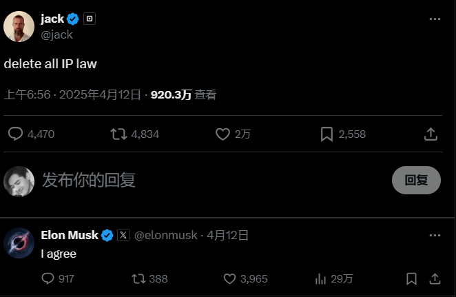Click the square affiliation badge beside jack
Screen dimensions: 456x297
(x=90, y=19)
